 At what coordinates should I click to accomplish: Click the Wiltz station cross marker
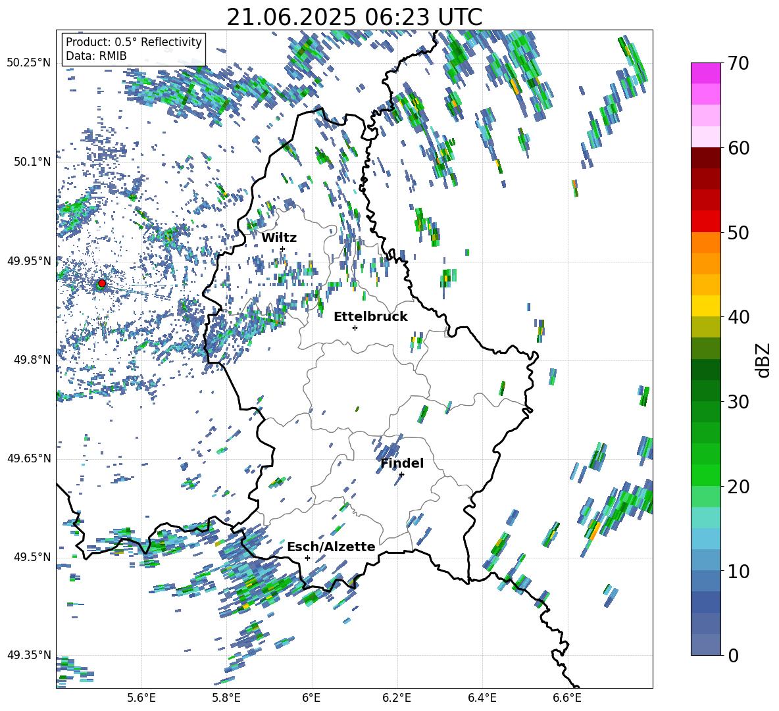pyautogui.click(x=283, y=249)
